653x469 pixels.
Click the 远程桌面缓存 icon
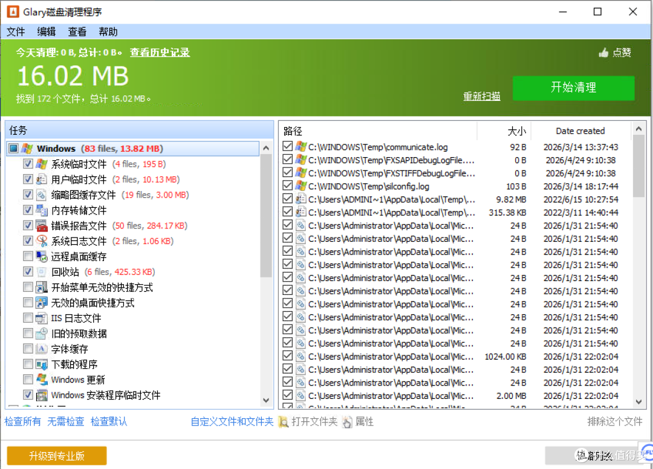42,256
